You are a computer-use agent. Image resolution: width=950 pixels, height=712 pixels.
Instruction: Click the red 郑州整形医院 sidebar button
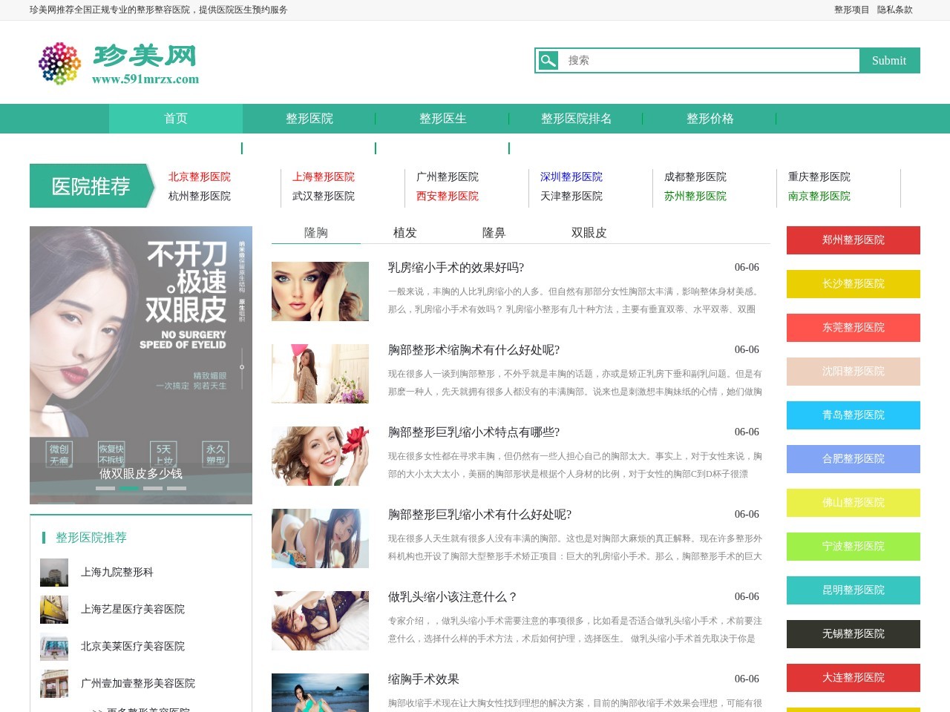853,240
